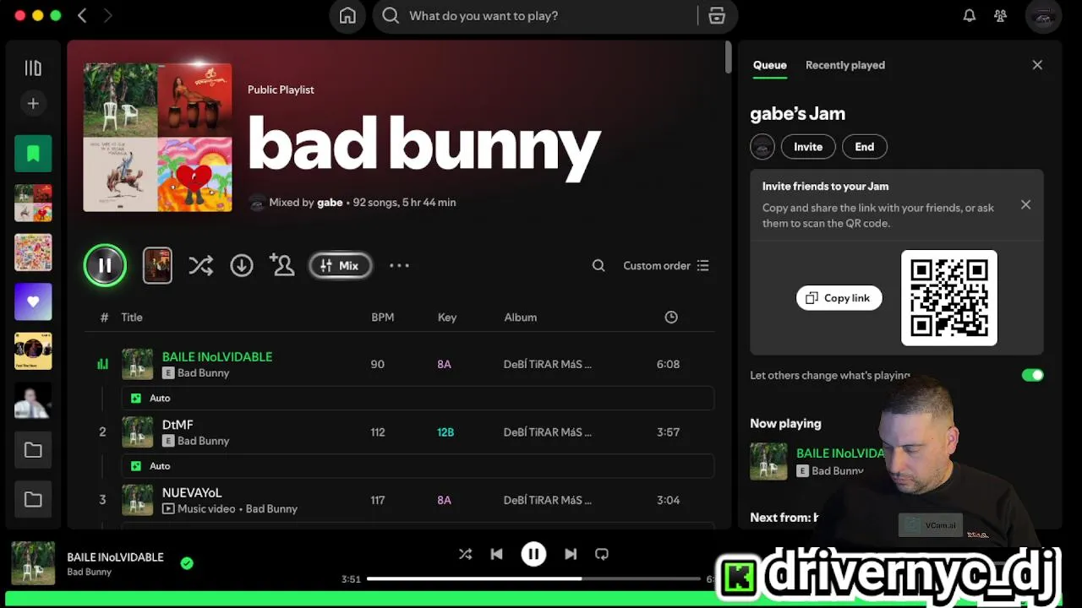1082x608 pixels.
Task: Switch to the Recently played tab
Action: [x=845, y=65]
